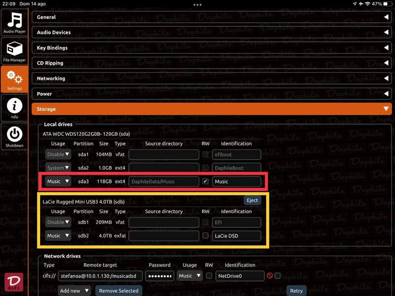This screenshot has height=296, width=395.
Task: Uncheck RW checkbox for sda3 partition
Action: tap(205, 182)
